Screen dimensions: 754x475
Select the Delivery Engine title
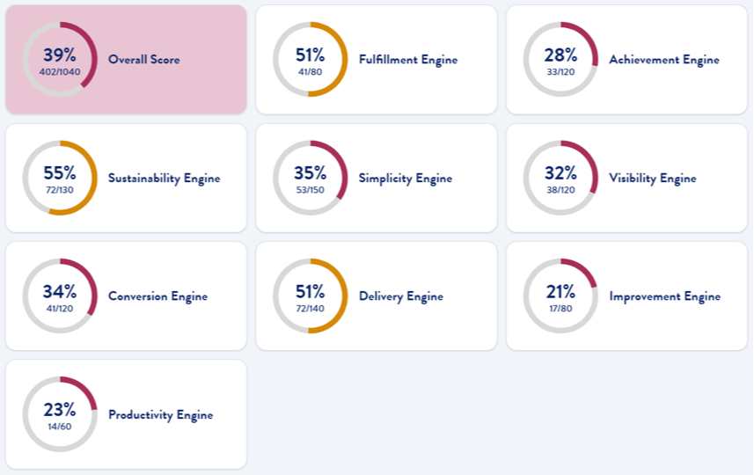400,296
